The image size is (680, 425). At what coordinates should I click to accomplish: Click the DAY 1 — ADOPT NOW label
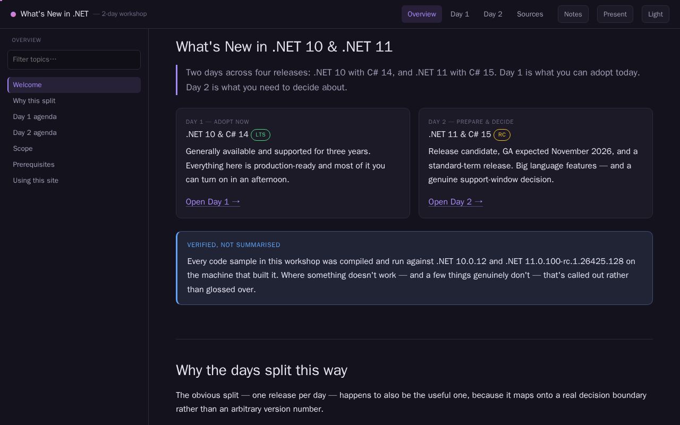coord(217,122)
